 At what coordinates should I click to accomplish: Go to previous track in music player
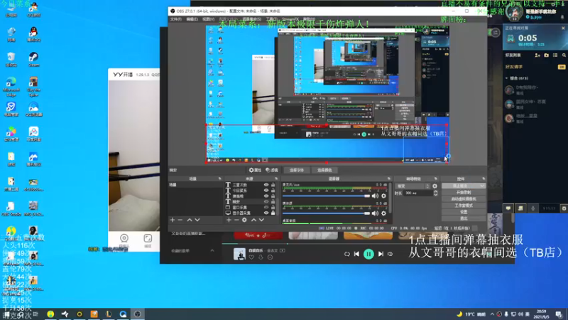(x=356, y=254)
